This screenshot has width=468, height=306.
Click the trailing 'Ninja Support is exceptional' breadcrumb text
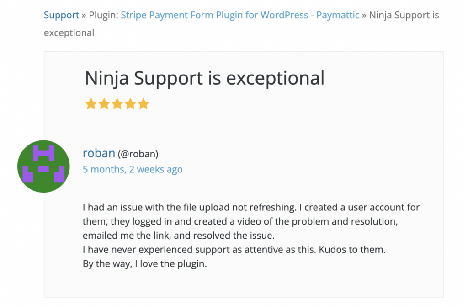click(x=404, y=16)
